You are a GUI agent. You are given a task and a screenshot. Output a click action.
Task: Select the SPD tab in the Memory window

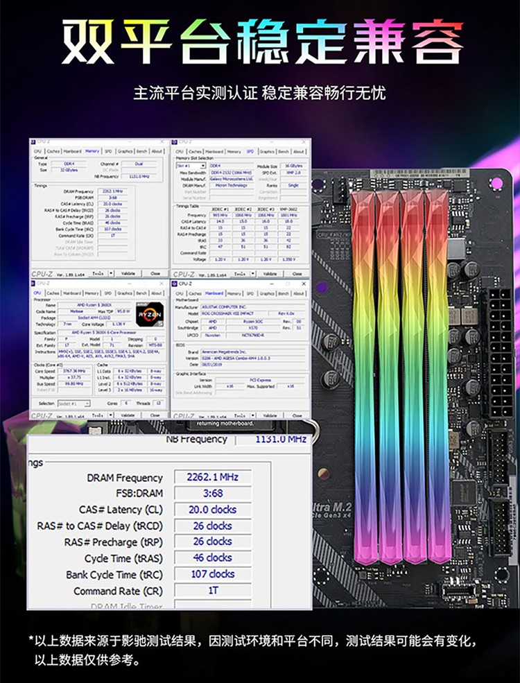(x=108, y=151)
